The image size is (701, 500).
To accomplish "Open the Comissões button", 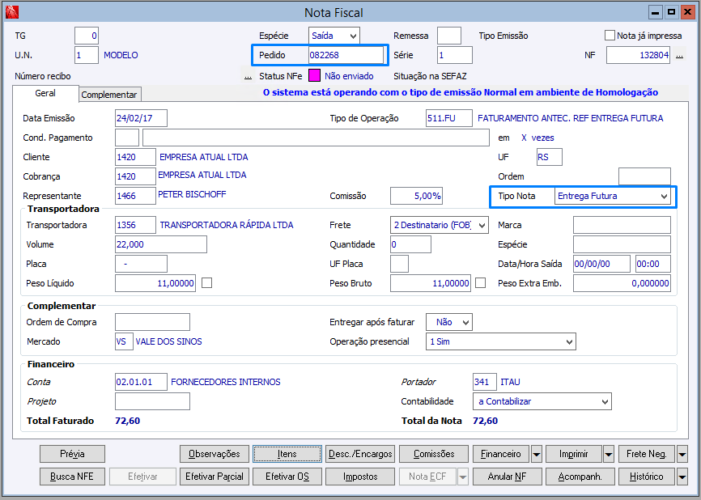I will pyautogui.click(x=434, y=454).
